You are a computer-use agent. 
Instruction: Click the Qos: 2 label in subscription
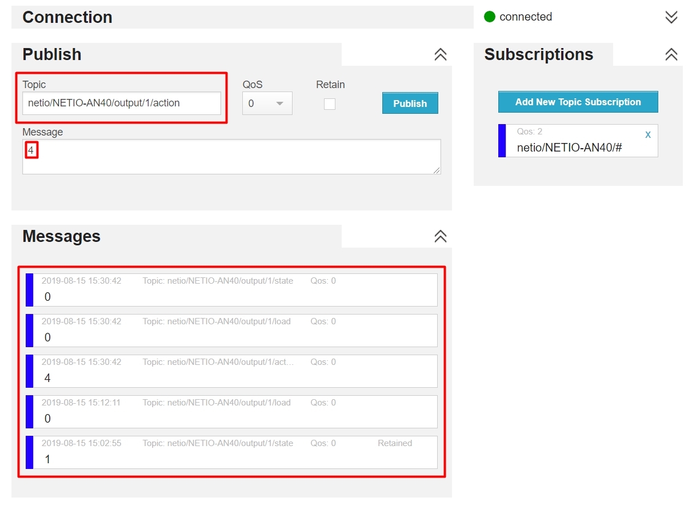(x=530, y=132)
